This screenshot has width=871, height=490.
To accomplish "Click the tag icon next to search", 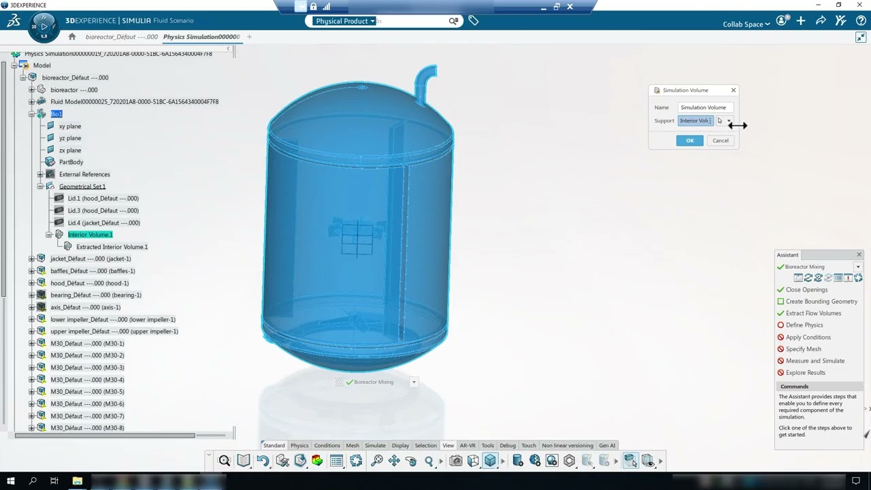I will click(x=474, y=21).
